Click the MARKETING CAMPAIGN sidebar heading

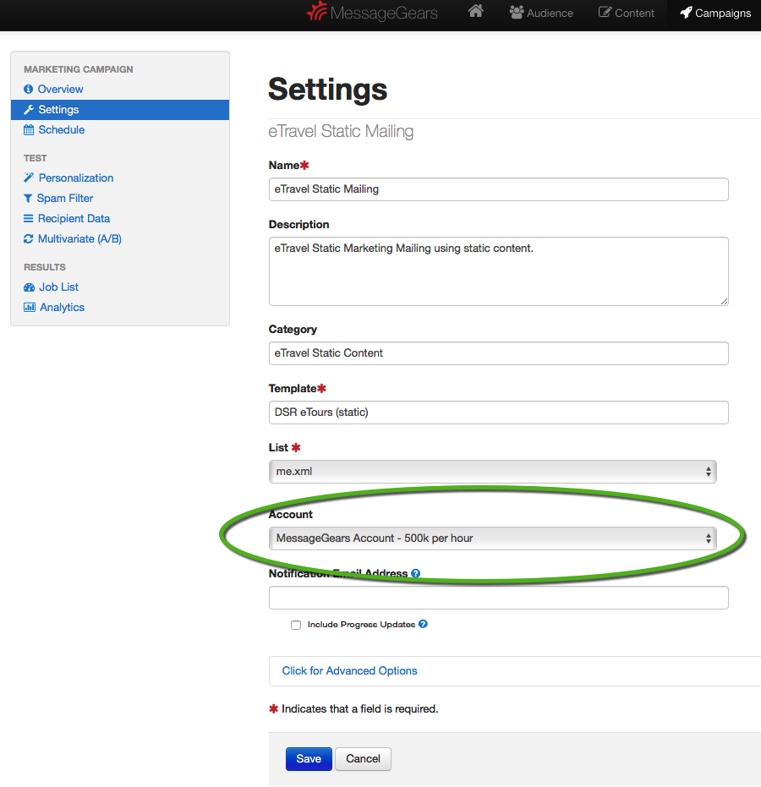(79, 69)
